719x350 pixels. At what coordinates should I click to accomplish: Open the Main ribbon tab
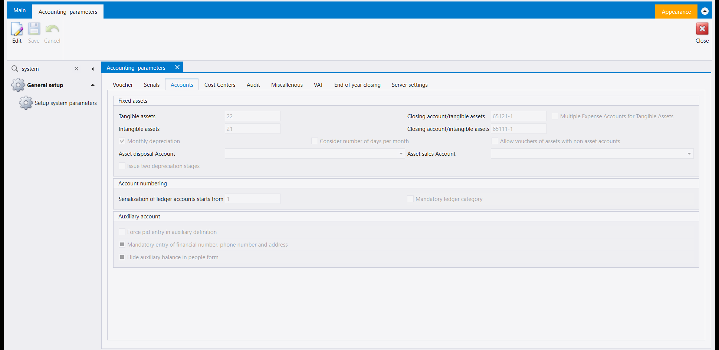coord(19,10)
